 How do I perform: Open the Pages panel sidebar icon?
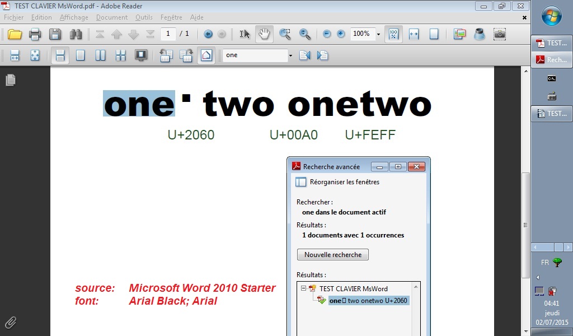click(x=10, y=80)
